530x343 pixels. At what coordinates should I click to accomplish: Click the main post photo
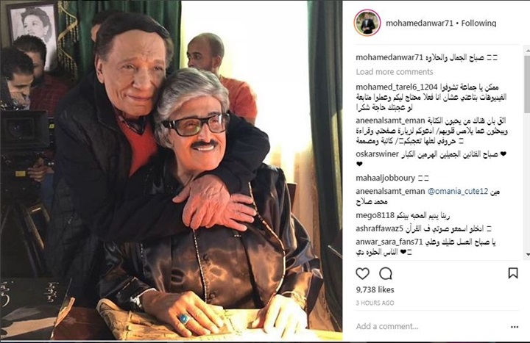(172, 170)
